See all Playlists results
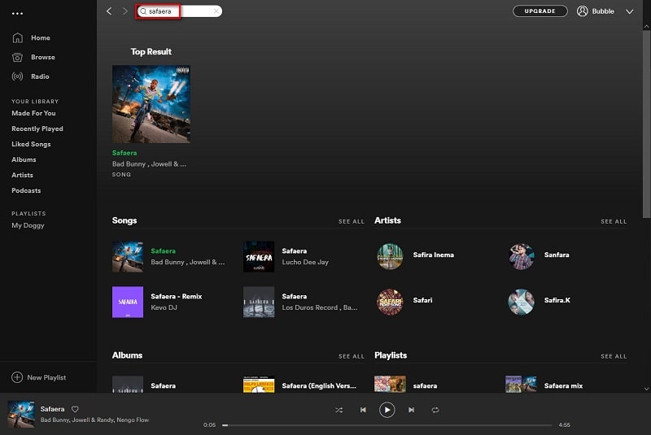Screen dimensions: 651x435 (614, 356)
